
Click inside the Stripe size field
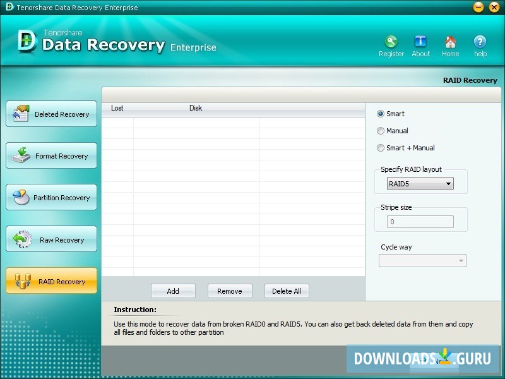point(420,222)
